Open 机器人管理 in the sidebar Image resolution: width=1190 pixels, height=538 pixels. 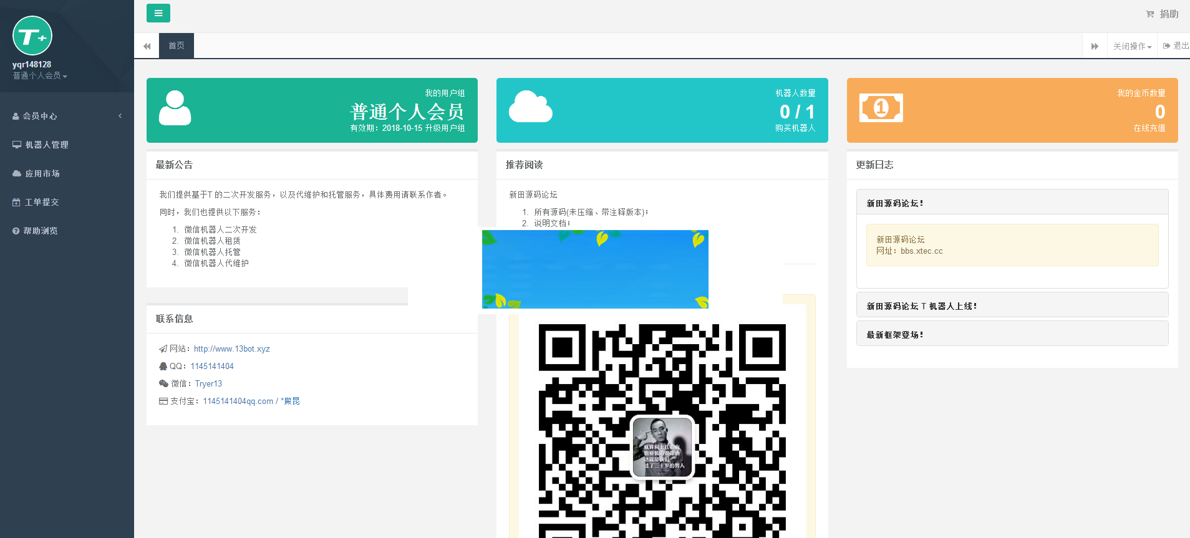pos(47,145)
